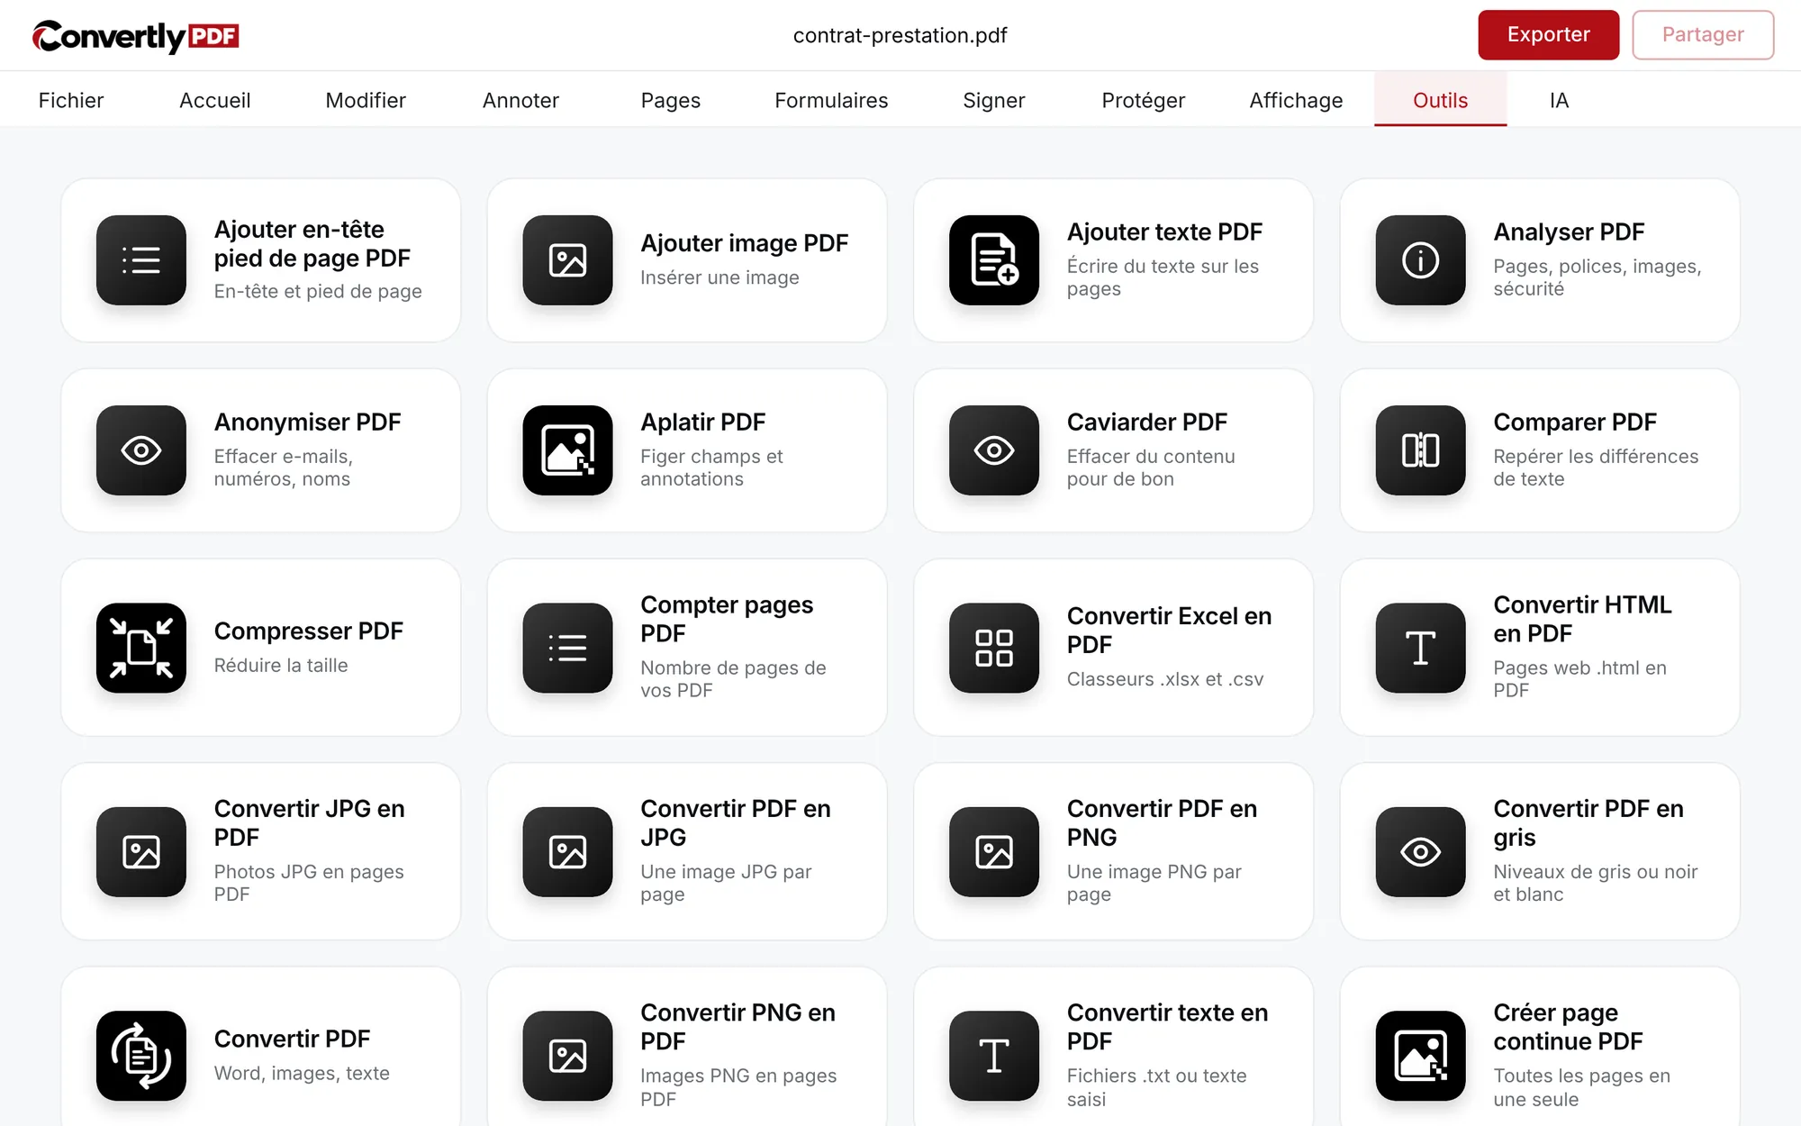Click the Compresser PDF icon
1801x1126 pixels.
(141, 648)
